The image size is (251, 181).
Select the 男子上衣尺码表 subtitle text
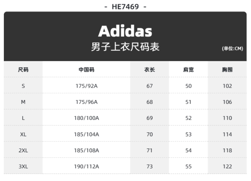click(125, 47)
